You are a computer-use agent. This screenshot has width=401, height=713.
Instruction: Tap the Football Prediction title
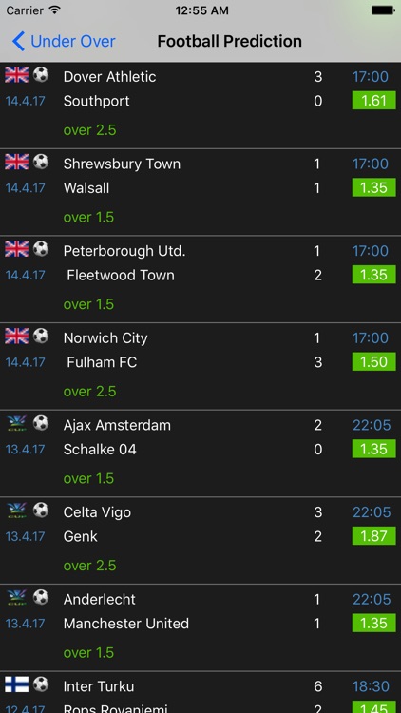pyautogui.click(x=230, y=42)
